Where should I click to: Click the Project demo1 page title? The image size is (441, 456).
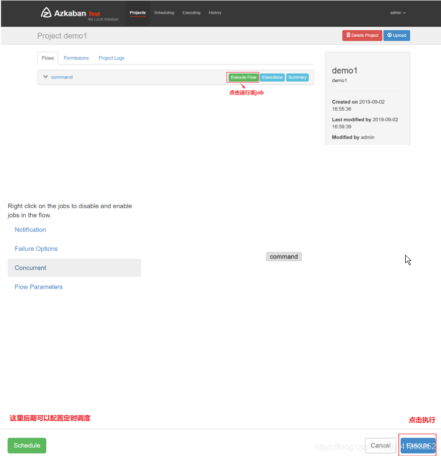pyautogui.click(x=62, y=36)
